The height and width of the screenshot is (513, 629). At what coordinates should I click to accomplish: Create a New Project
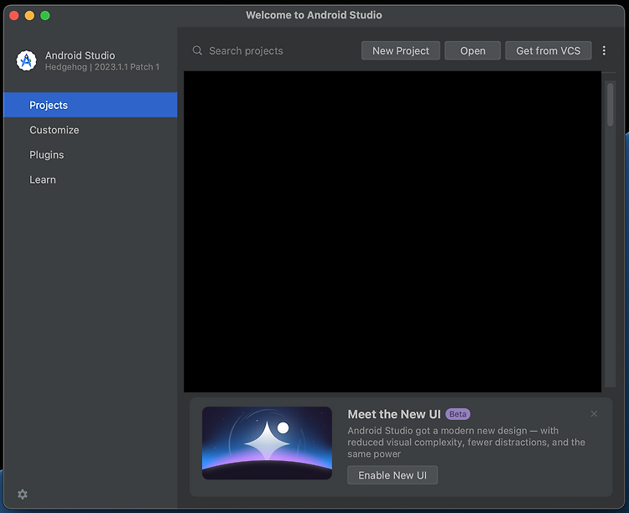[x=400, y=50]
